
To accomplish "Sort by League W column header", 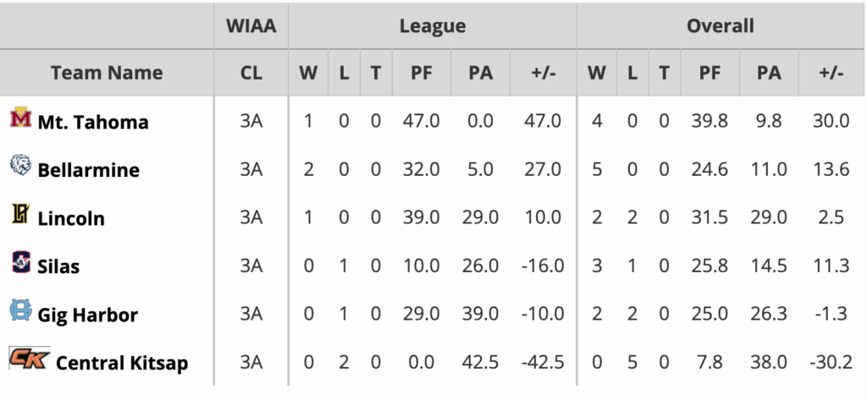I will point(308,73).
